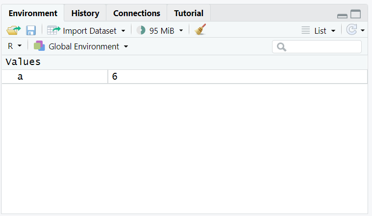Click the Global Environment colored squares icon
Screen dimensions: 372x216
pos(39,46)
